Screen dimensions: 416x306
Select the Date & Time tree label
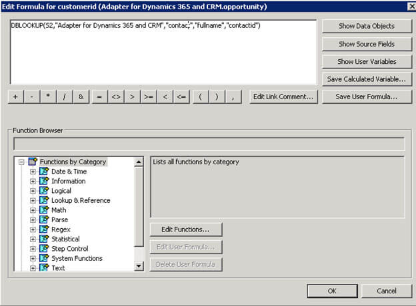click(69, 172)
